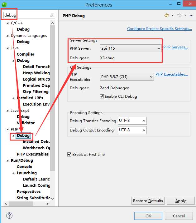Collapse the JavaScript tree node
Image resolution: width=196 pixels, height=223 pixels.
pos(7,111)
